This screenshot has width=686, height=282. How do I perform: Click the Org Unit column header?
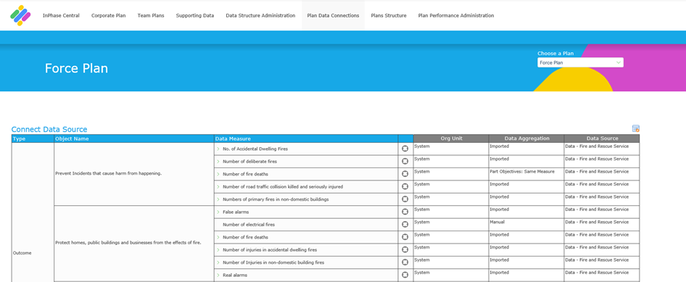(x=451, y=138)
